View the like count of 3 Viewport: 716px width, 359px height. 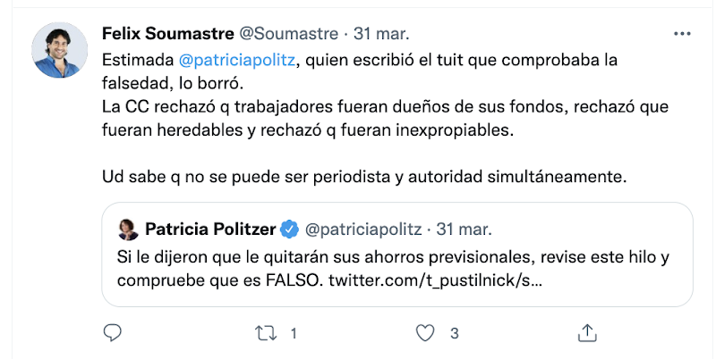455,334
